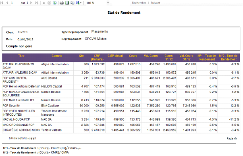Select FCP VIVEO NOUVELLES INTRODUITES cell

point(21,113)
